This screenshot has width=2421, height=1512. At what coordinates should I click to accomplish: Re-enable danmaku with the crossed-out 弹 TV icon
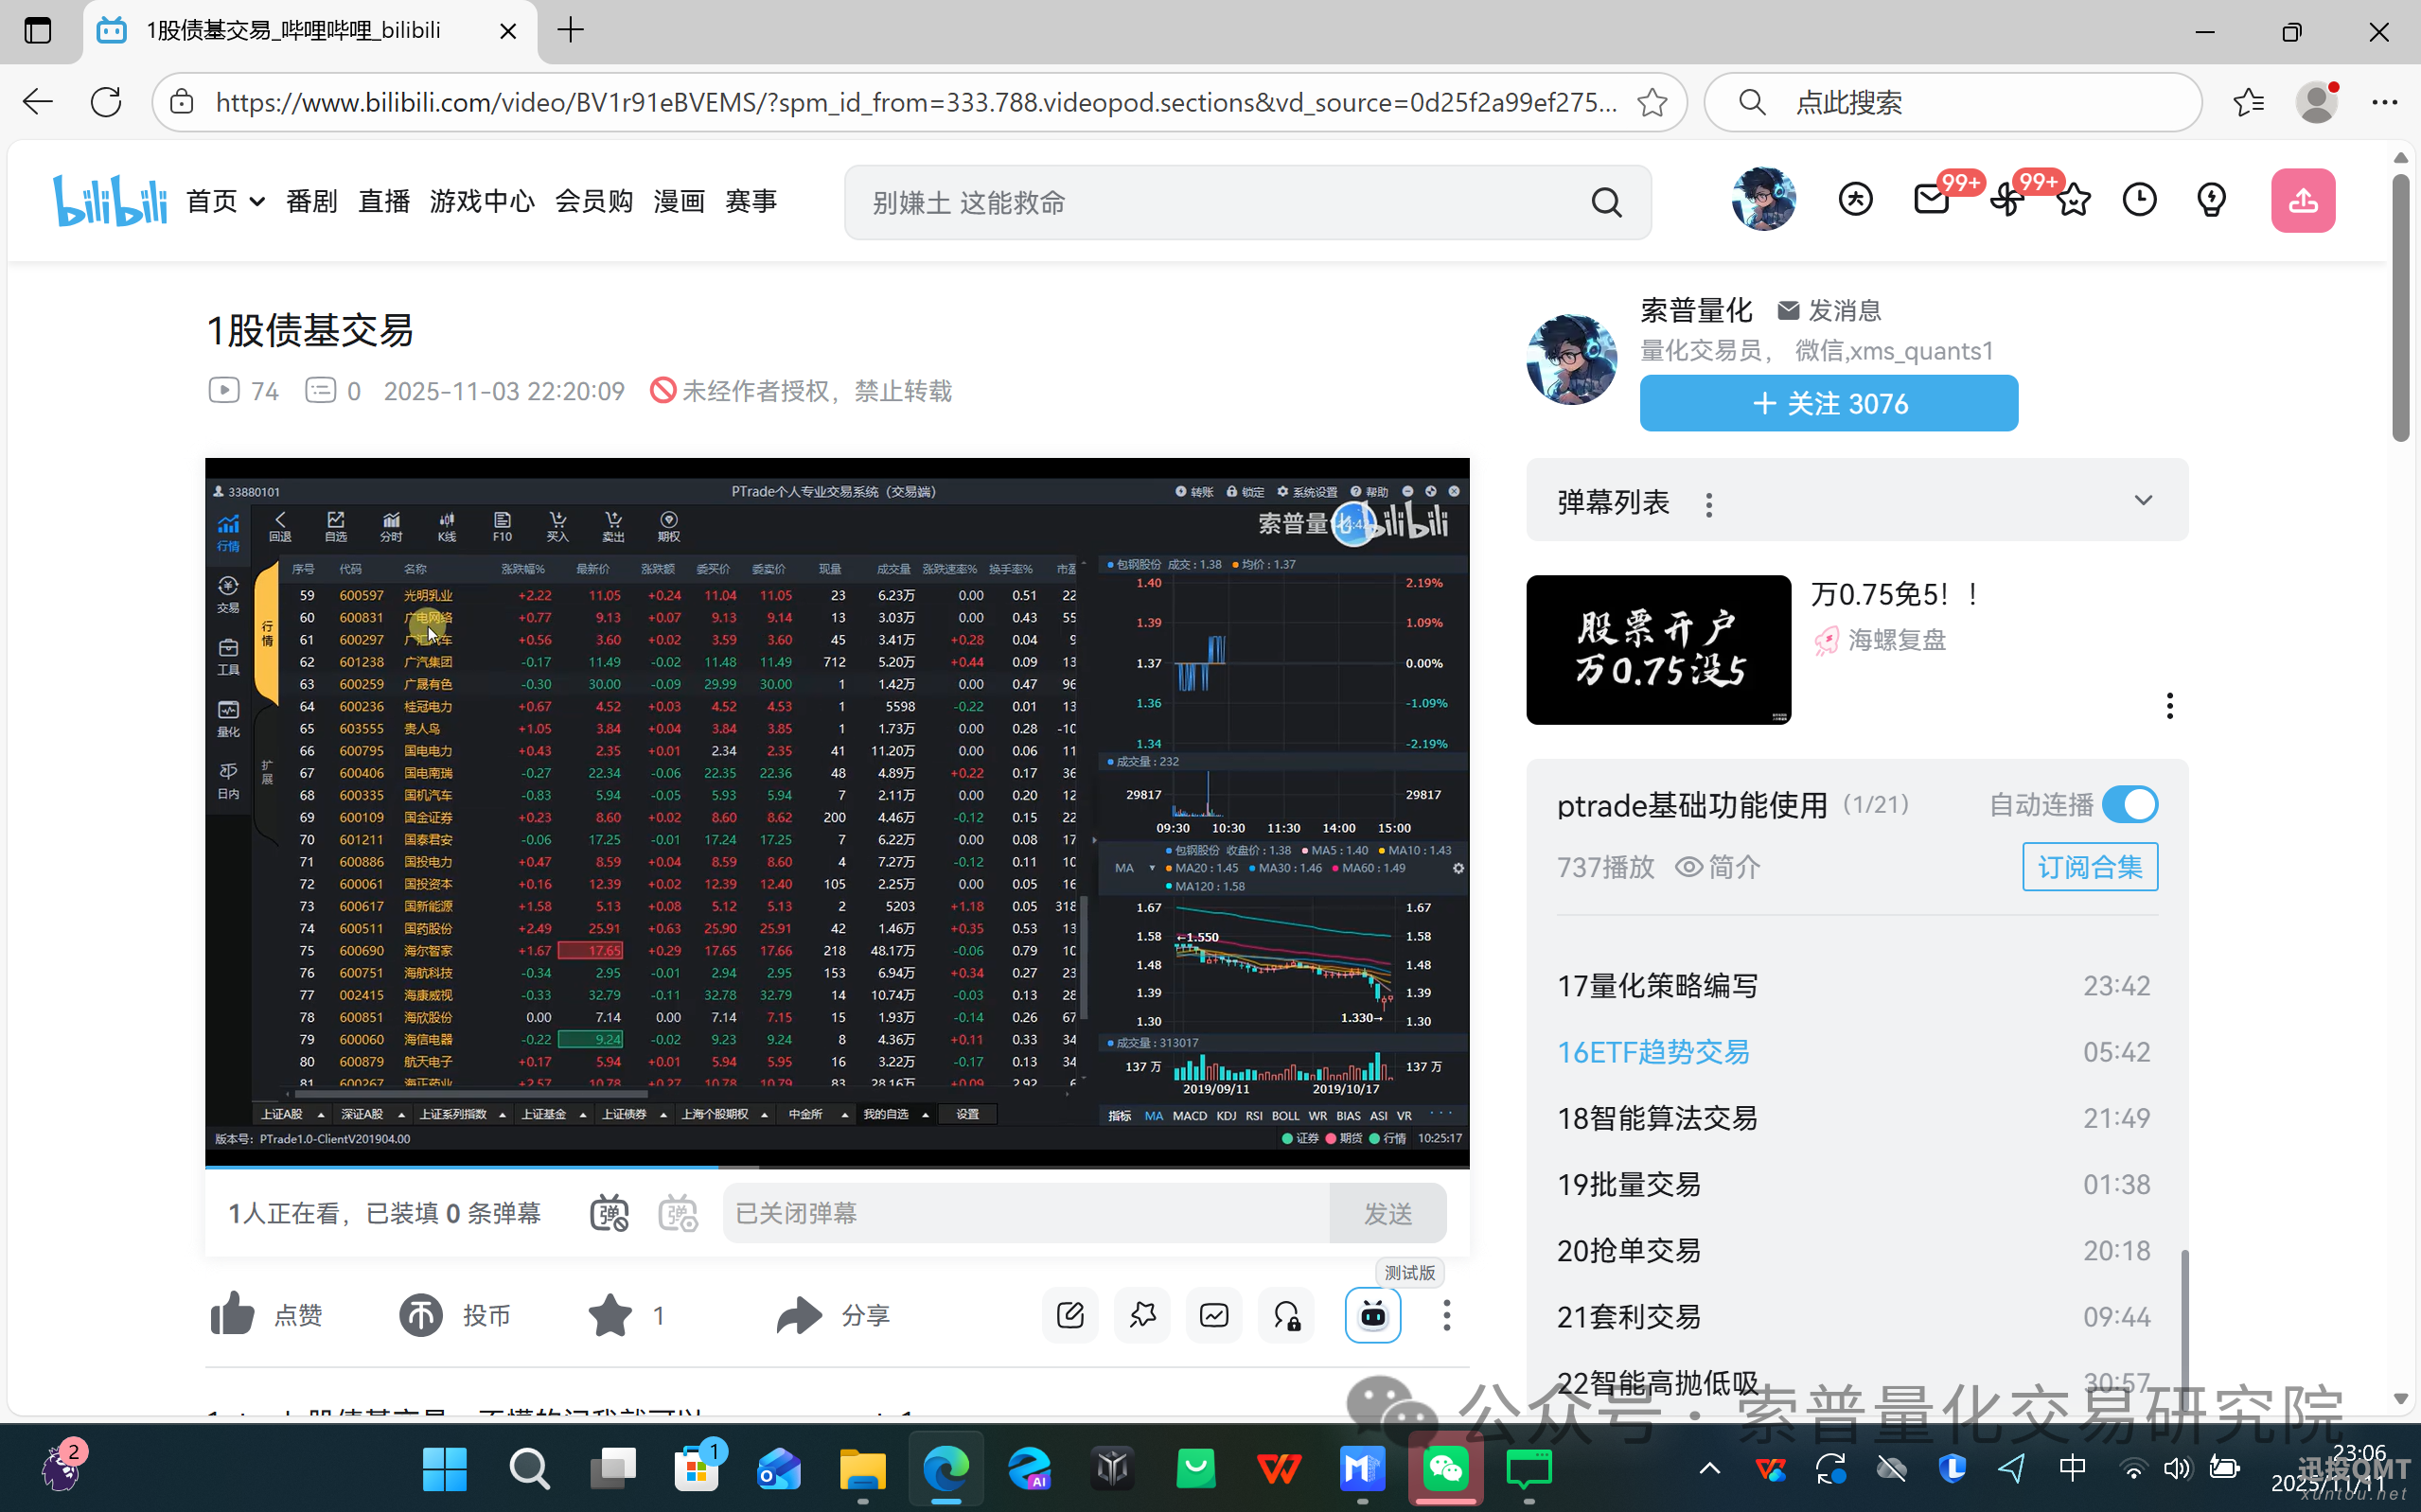coord(609,1213)
